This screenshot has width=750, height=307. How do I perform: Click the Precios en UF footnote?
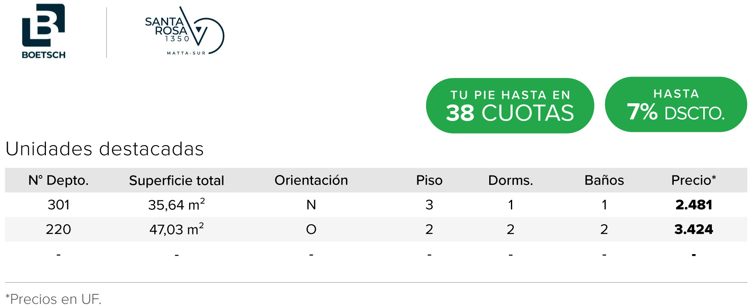53,299
